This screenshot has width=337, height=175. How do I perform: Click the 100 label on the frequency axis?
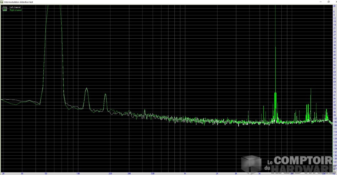pyautogui.click(x=78, y=173)
